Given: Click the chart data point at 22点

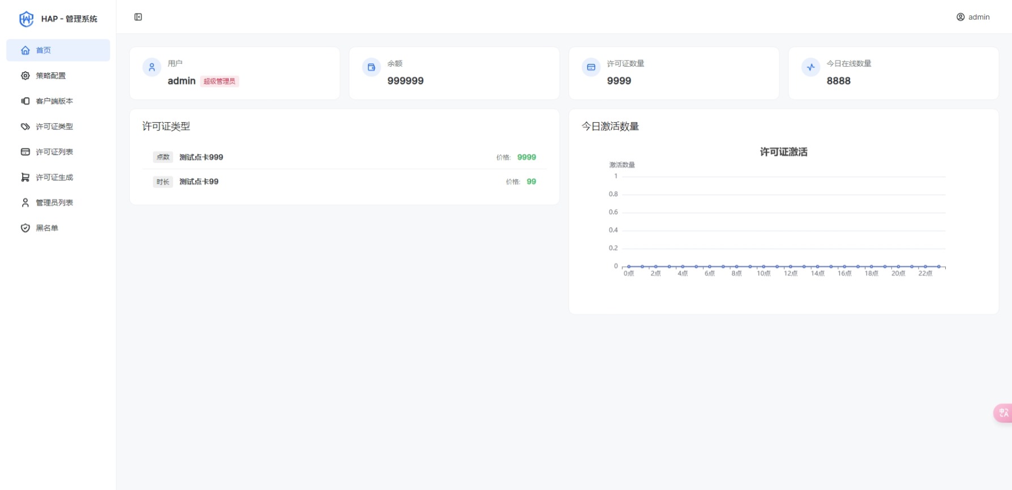Looking at the screenshot, I should pos(925,266).
